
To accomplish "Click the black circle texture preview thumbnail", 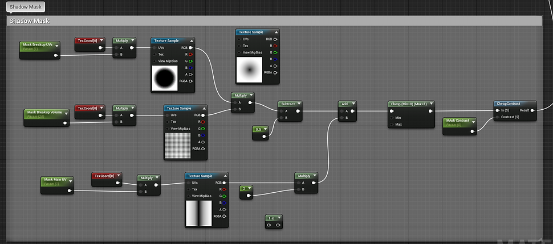I will point(165,77).
